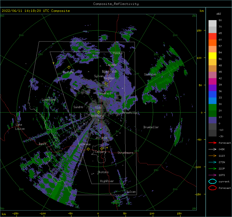
Task: Select the 65 dBZ red color swatch
Action: (x=212, y=36)
